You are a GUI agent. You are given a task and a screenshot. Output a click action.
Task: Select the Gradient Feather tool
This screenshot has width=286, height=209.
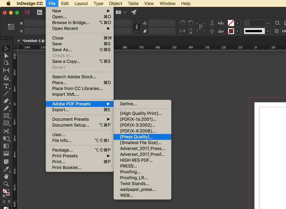click(x=6, y=154)
